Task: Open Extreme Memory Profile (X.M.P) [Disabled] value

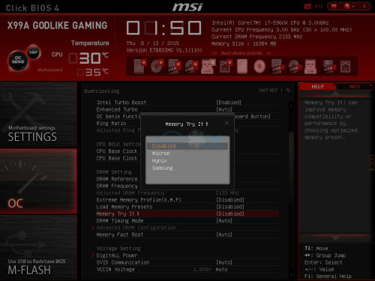Action: pyautogui.click(x=230, y=200)
